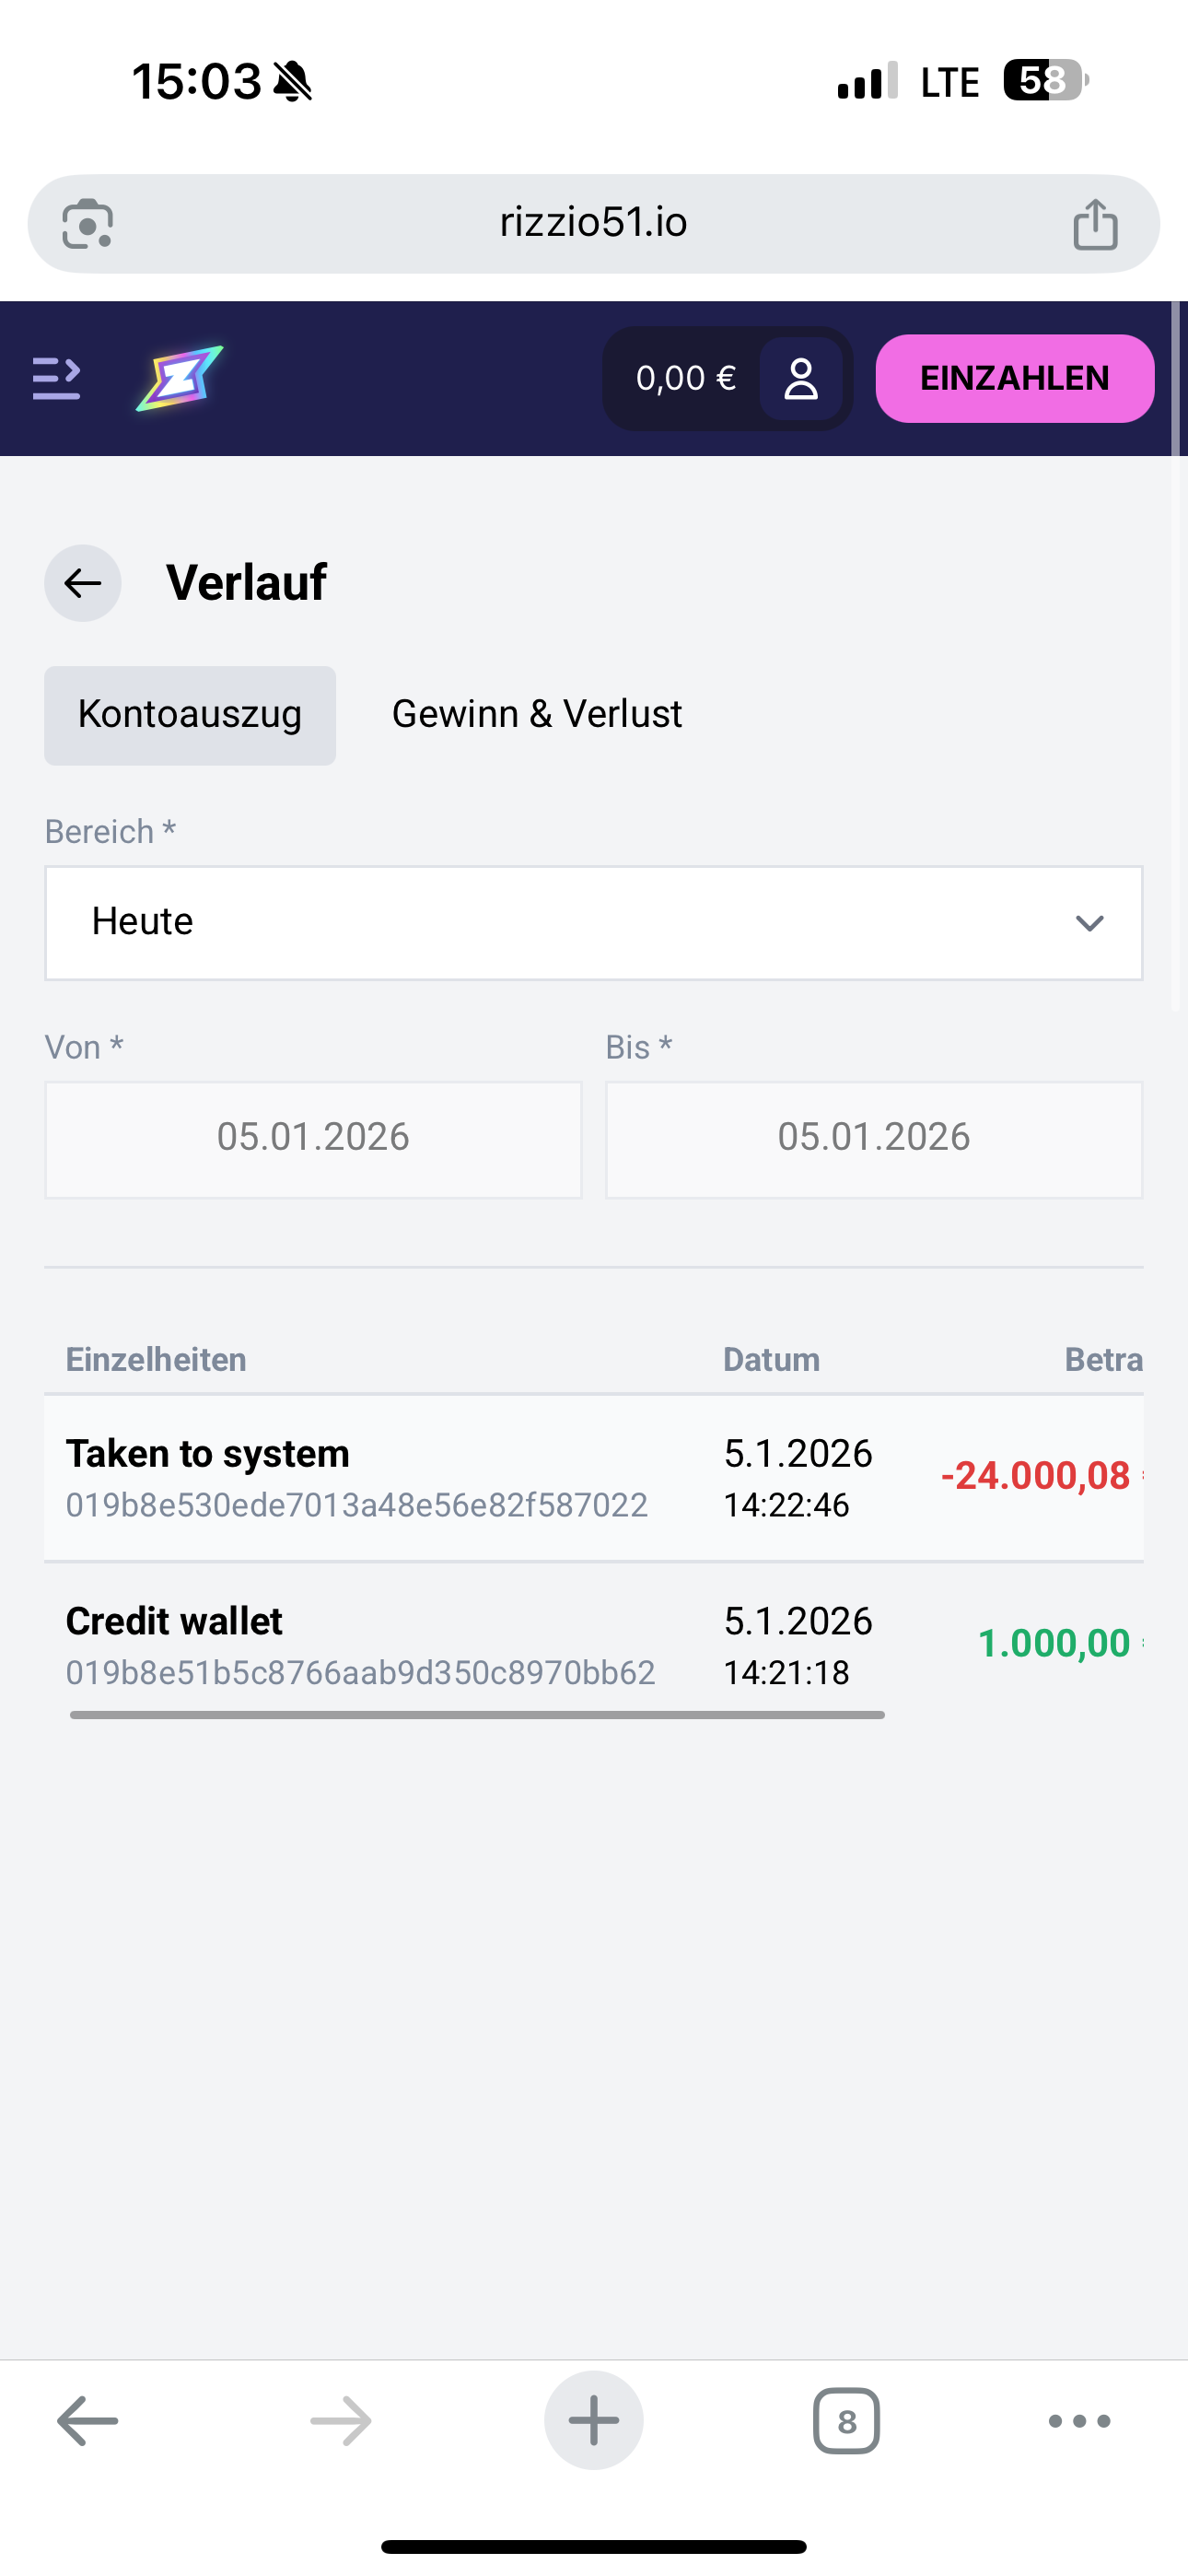Click the horizontal table scrollbar
The image size is (1188, 2576).
(x=477, y=1715)
